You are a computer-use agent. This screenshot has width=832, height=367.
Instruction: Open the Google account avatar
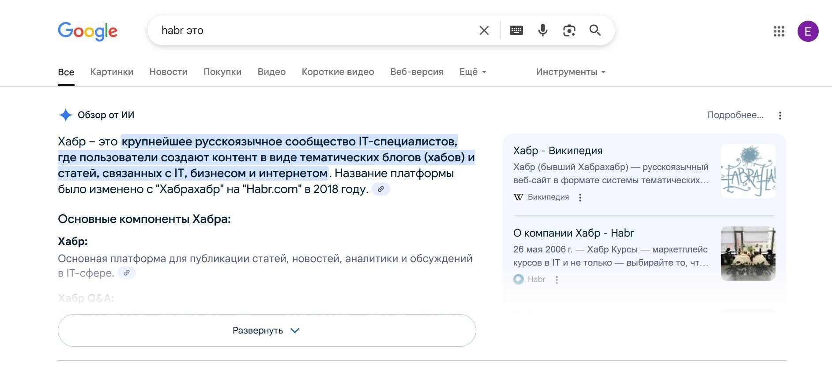(808, 31)
